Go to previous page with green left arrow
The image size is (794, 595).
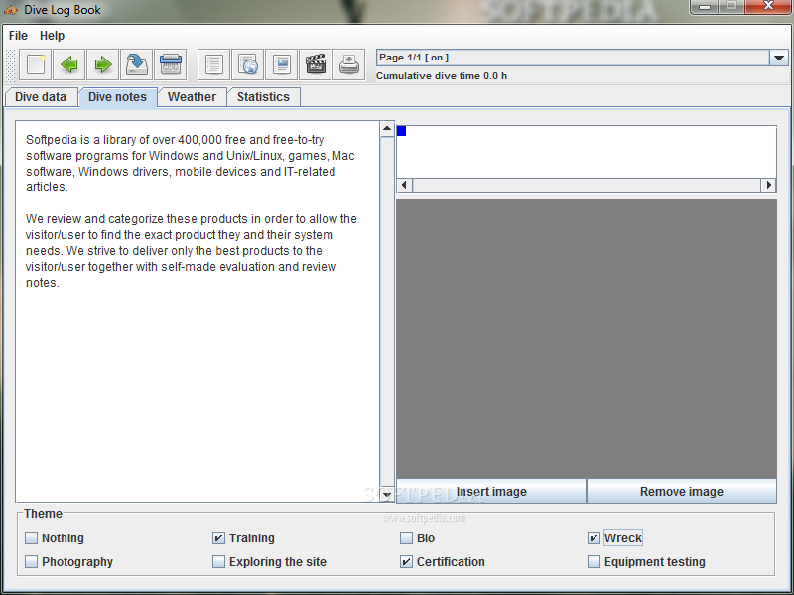tap(68, 64)
